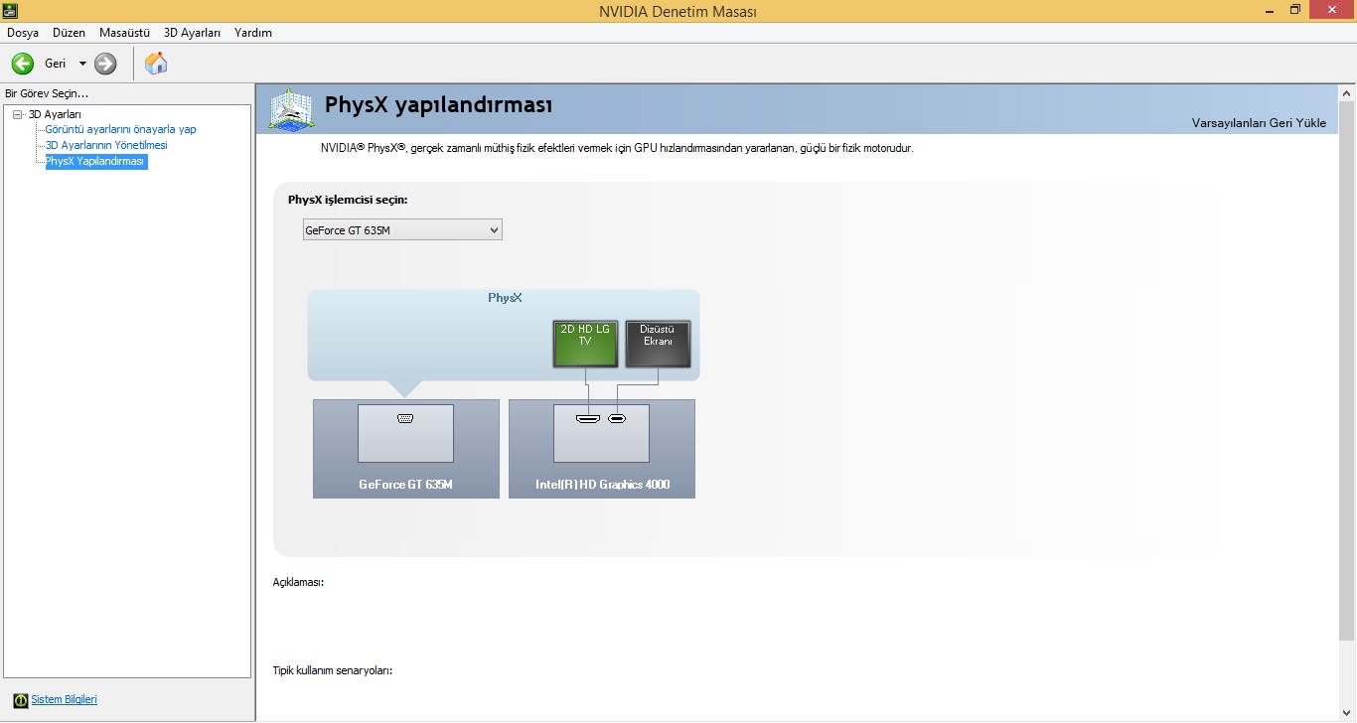Screen dimensions: 1357x723
Task: Close the NVIDIA Denetim Masası window
Action: 1332,10
